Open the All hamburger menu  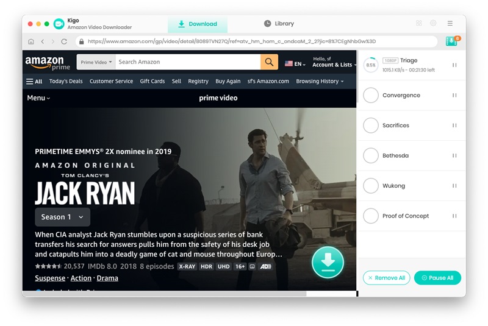[34, 82]
